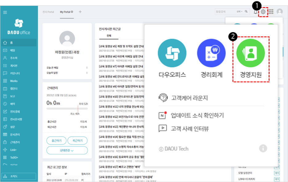
Task: Open post 교육 동영상 #13
Action: pos(122,127)
